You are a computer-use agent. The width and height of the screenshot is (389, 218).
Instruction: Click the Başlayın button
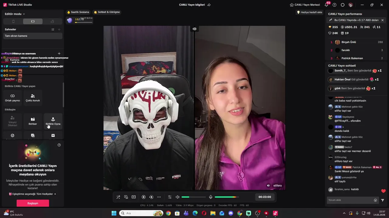(x=33, y=203)
